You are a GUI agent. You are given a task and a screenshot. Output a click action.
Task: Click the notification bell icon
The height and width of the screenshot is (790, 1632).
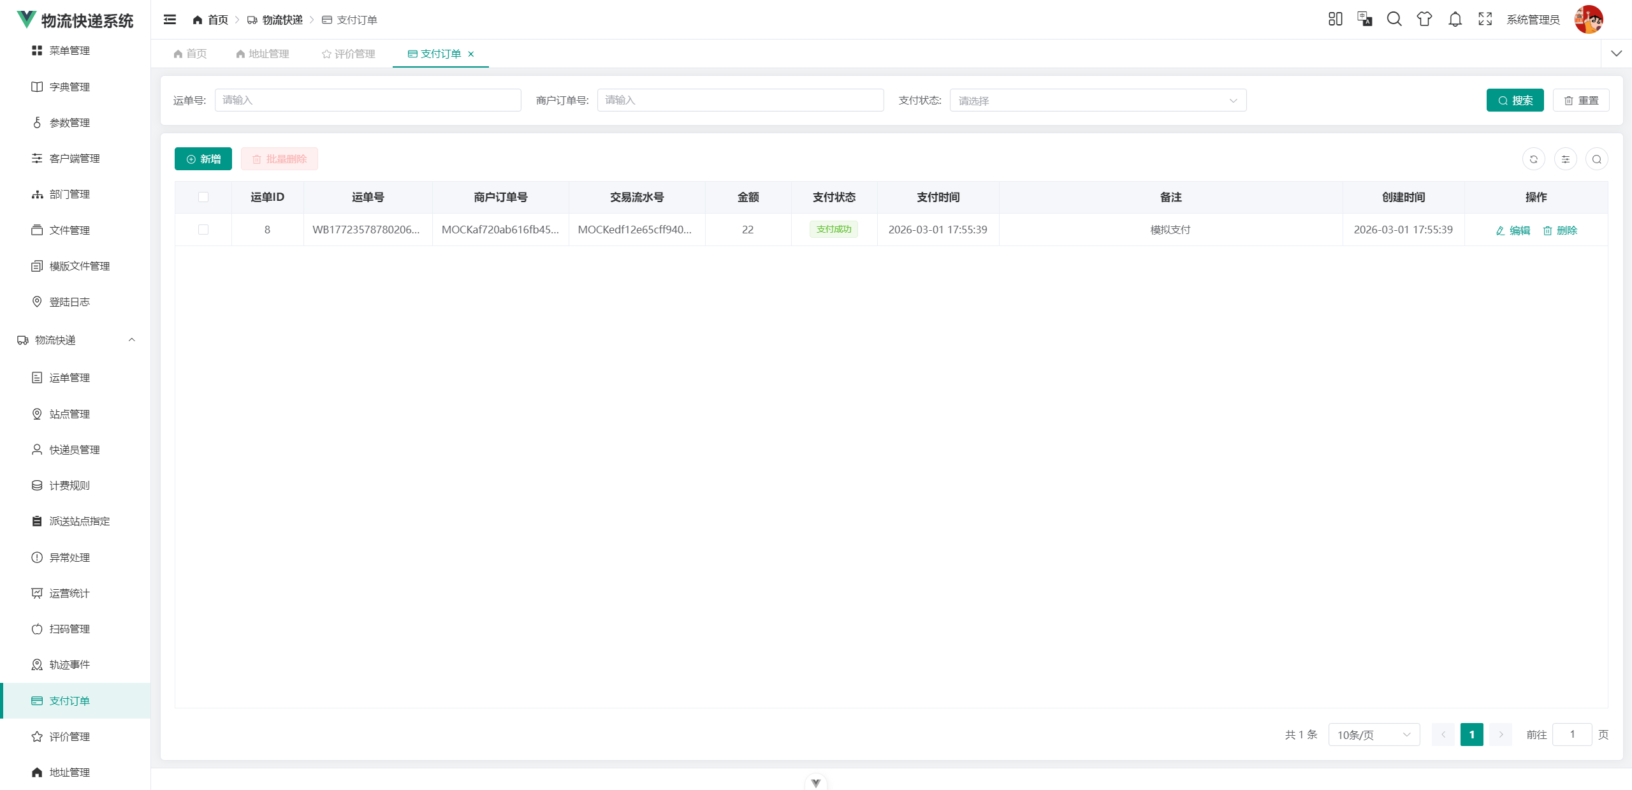pyautogui.click(x=1455, y=20)
